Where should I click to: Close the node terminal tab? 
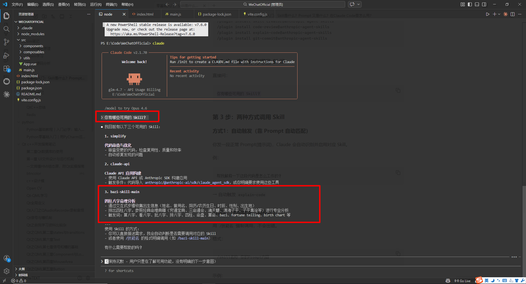(124, 14)
